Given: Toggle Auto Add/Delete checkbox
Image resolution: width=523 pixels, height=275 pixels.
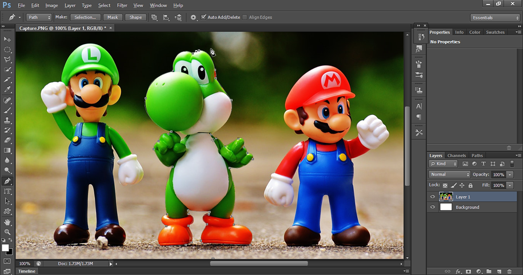Looking at the screenshot, I should point(203,17).
